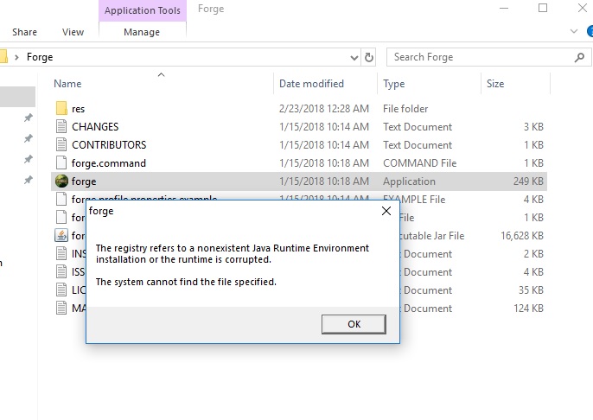
Task: Click the refresh button beside address bar
Action: 370,57
